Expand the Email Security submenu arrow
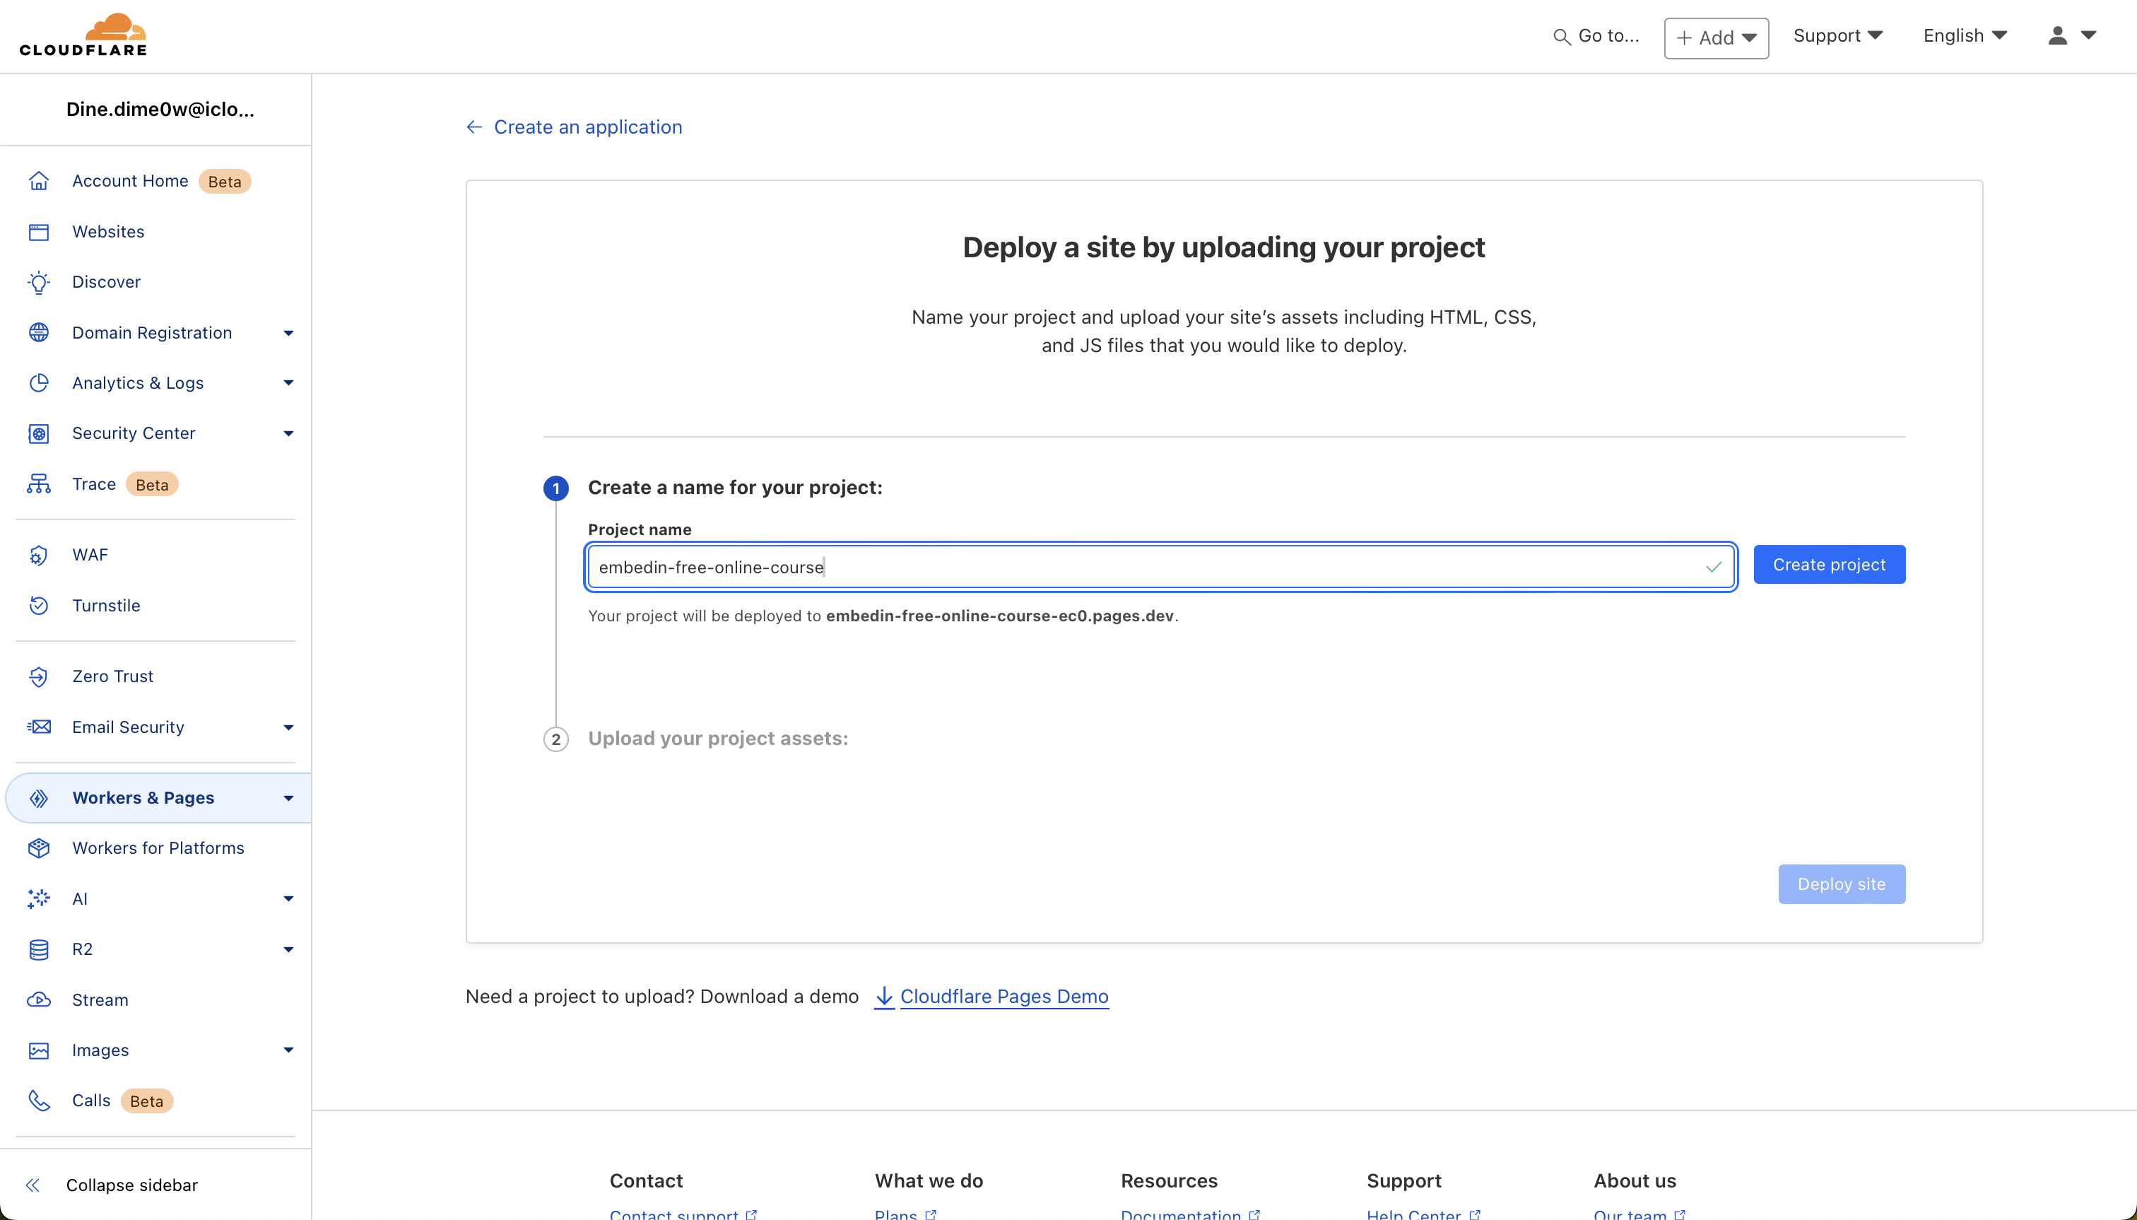 coord(288,727)
